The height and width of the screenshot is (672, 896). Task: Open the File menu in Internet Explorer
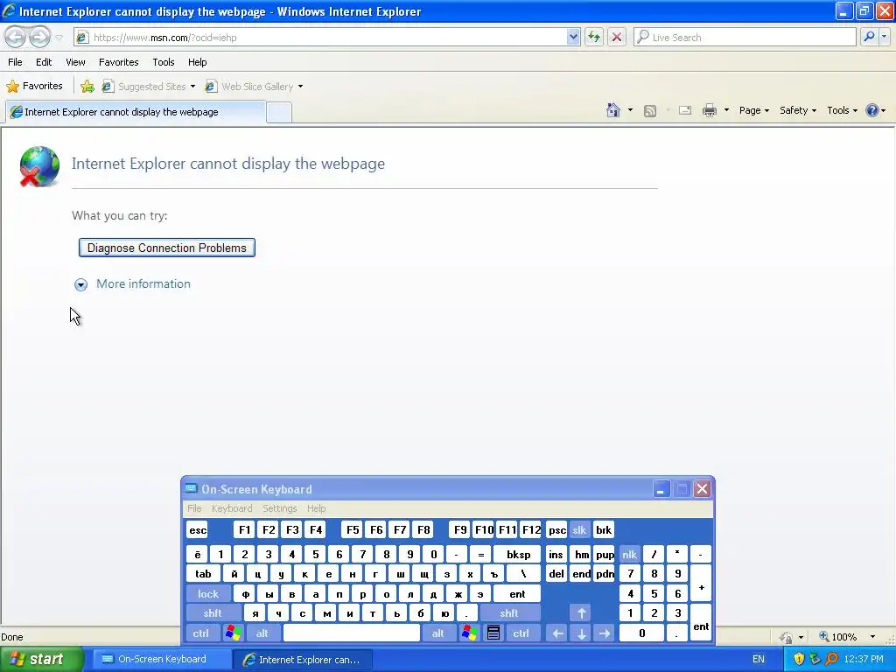tap(16, 62)
